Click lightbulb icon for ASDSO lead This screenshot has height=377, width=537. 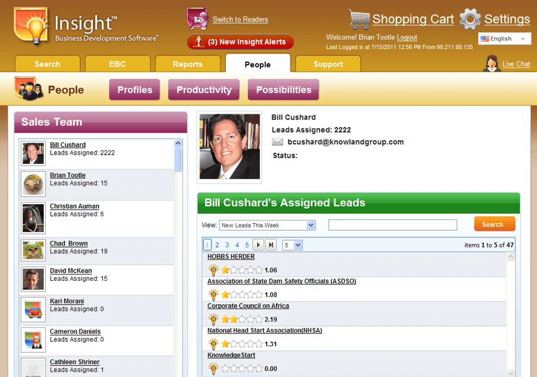[x=213, y=295]
